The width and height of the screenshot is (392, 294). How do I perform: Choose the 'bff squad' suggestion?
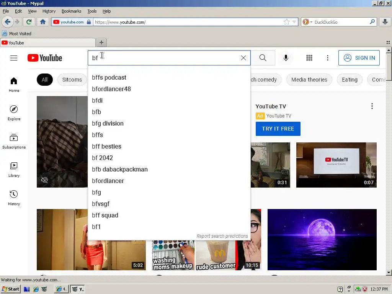[169, 216]
